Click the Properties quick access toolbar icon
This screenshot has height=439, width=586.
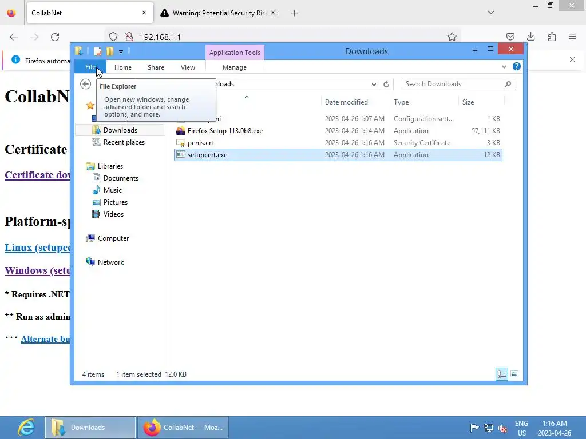click(x=97, y=51)
